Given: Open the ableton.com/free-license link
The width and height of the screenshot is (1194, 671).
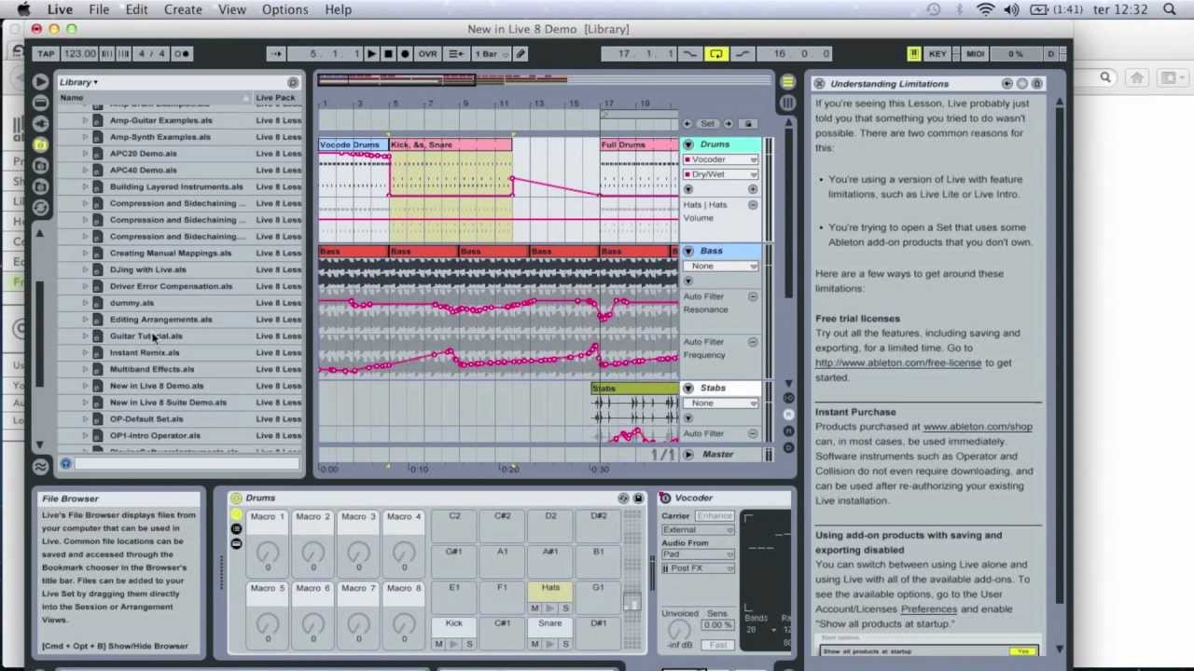Looking at the screenshot, I should [x=898, y=363].
